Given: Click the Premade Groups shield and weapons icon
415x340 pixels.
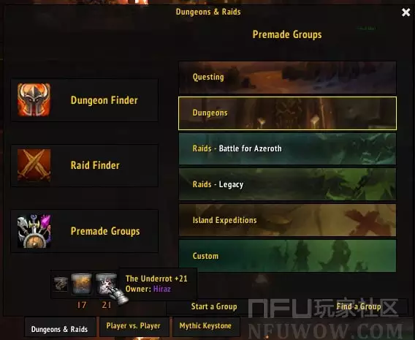Looking at the screenshot, I should 34,231.
